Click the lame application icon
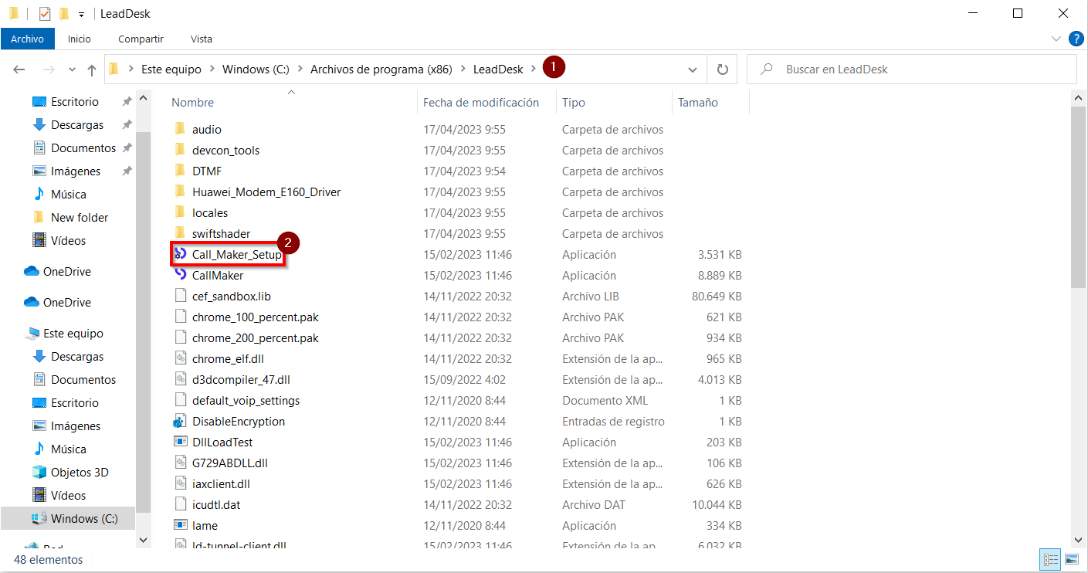 (180, 525)
